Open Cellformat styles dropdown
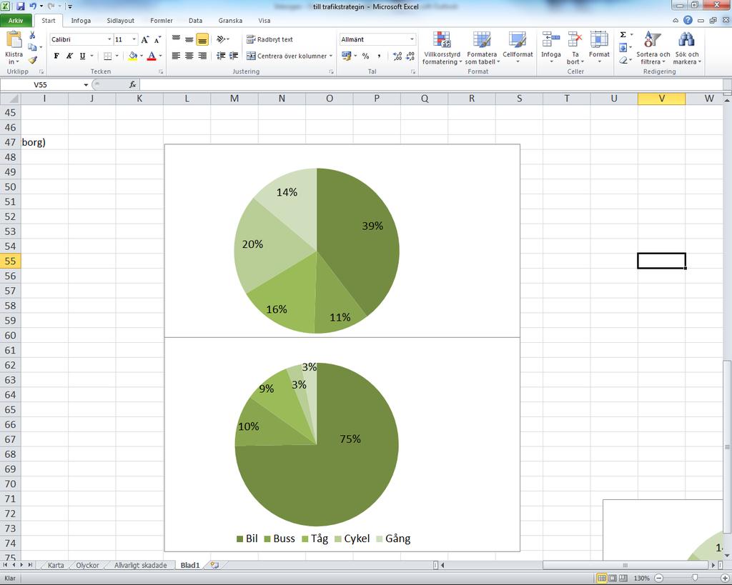Image resolution: width=732 pixels, height=585 pixels. tap(518, 48)
